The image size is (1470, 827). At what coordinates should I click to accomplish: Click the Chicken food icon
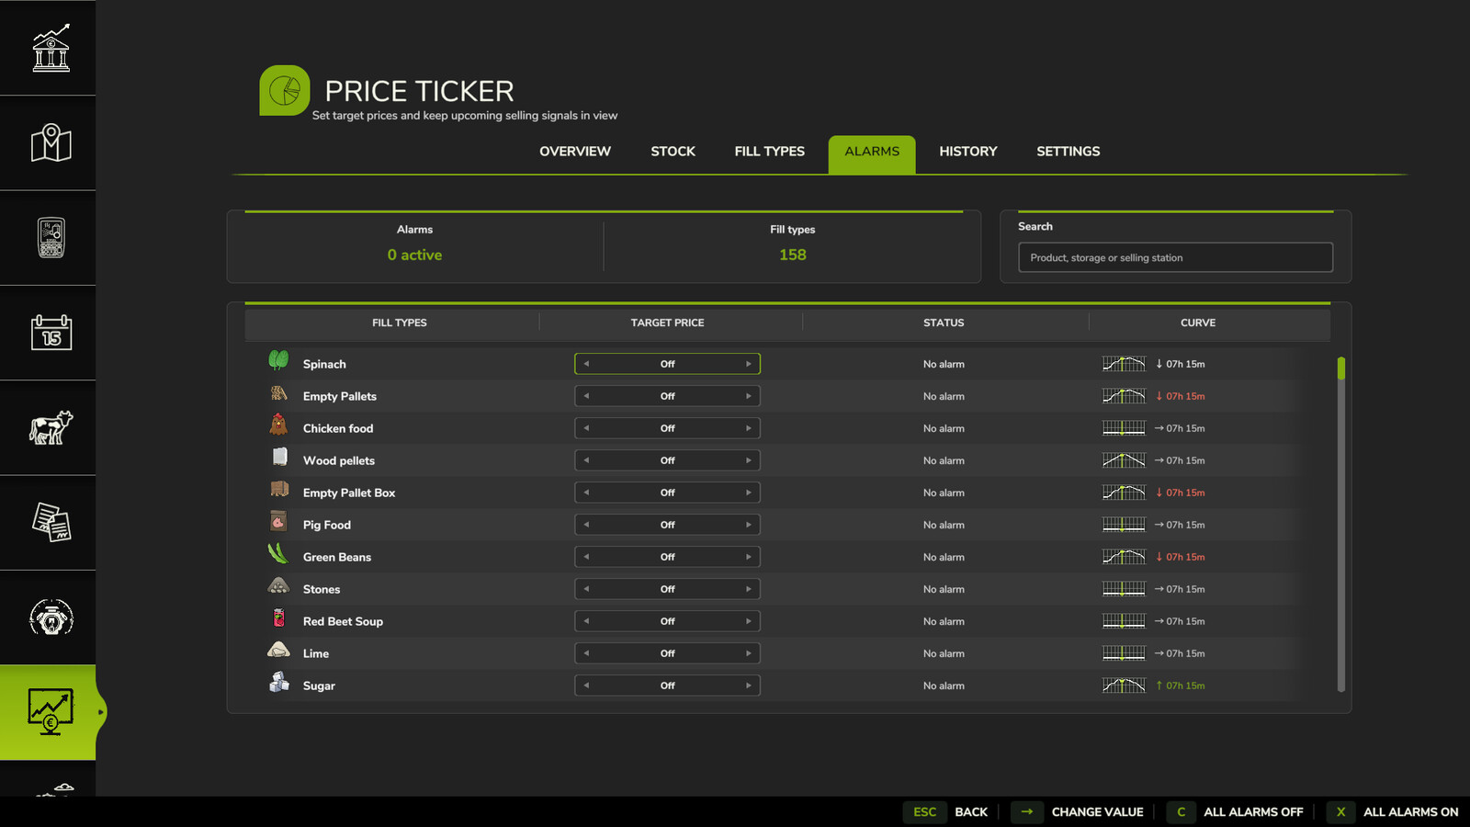tap(278, 425)
